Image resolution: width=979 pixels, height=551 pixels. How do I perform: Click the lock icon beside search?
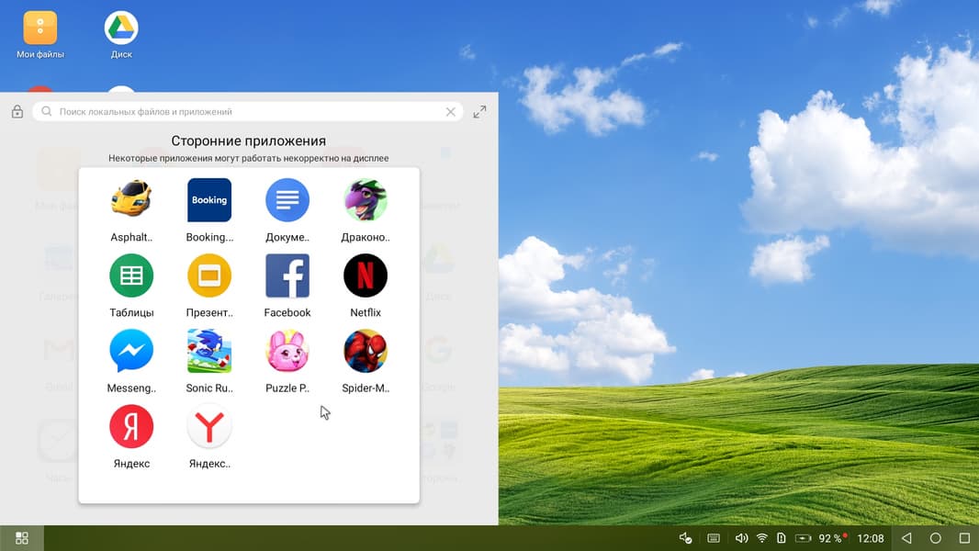(17, 112)
